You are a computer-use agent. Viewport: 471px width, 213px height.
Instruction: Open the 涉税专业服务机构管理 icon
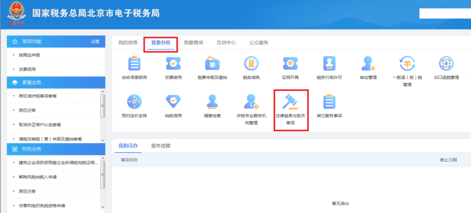(x=252, y=102)
